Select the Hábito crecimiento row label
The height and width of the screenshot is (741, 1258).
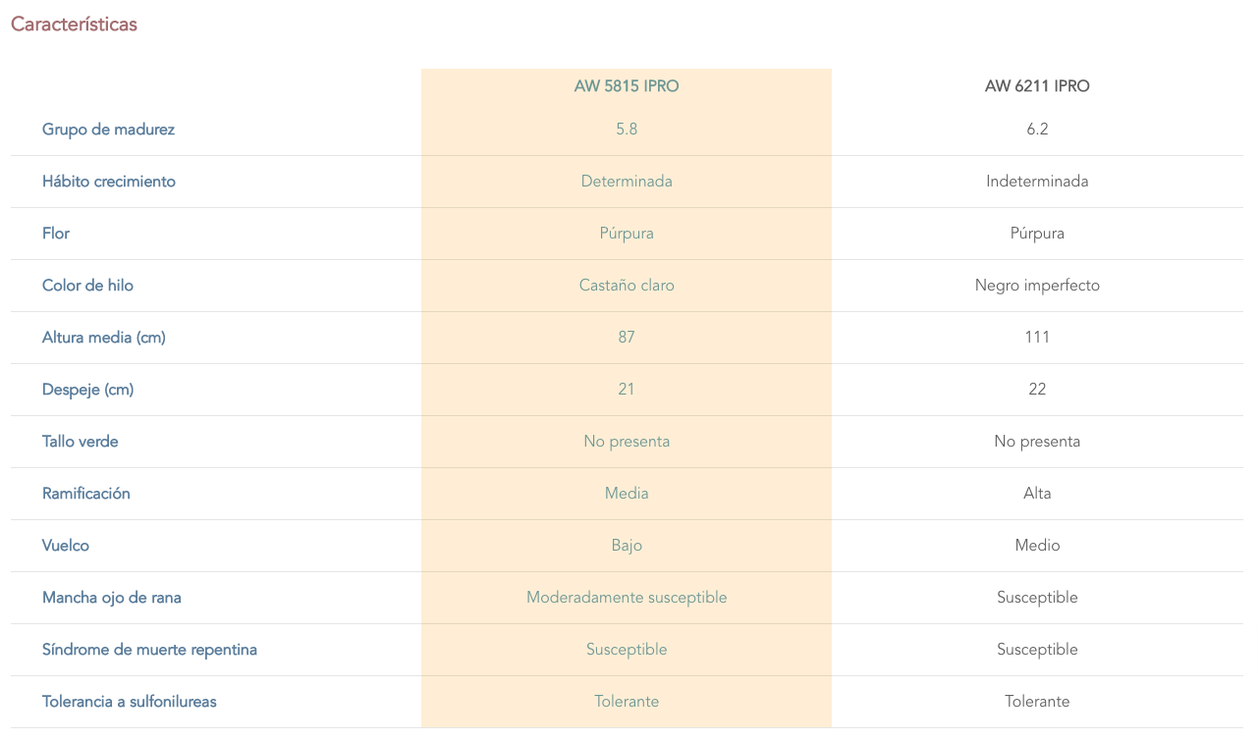point(108,182)
